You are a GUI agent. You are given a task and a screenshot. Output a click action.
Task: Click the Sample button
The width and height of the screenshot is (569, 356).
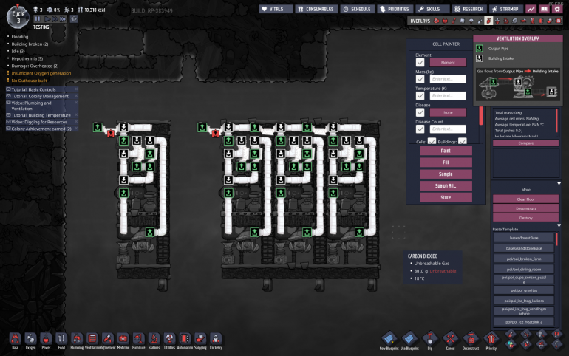(446, 174)
